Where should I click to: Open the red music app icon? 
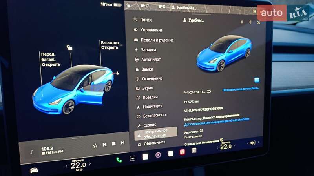(x=182, y=152)
